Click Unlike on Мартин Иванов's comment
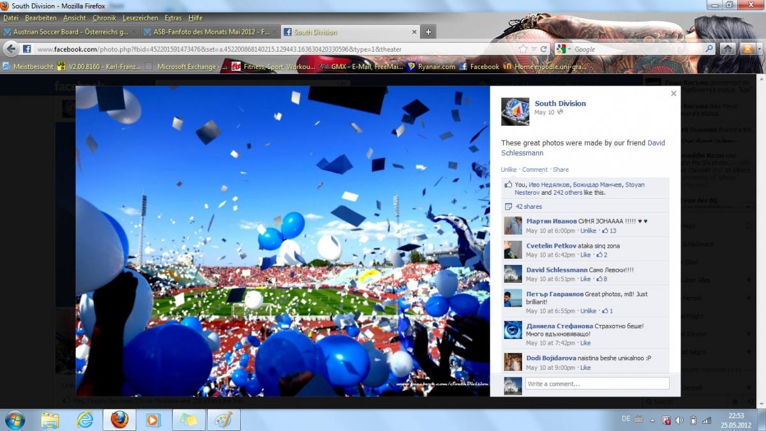Viewport: 766px width, 431px height. point(588,231)
